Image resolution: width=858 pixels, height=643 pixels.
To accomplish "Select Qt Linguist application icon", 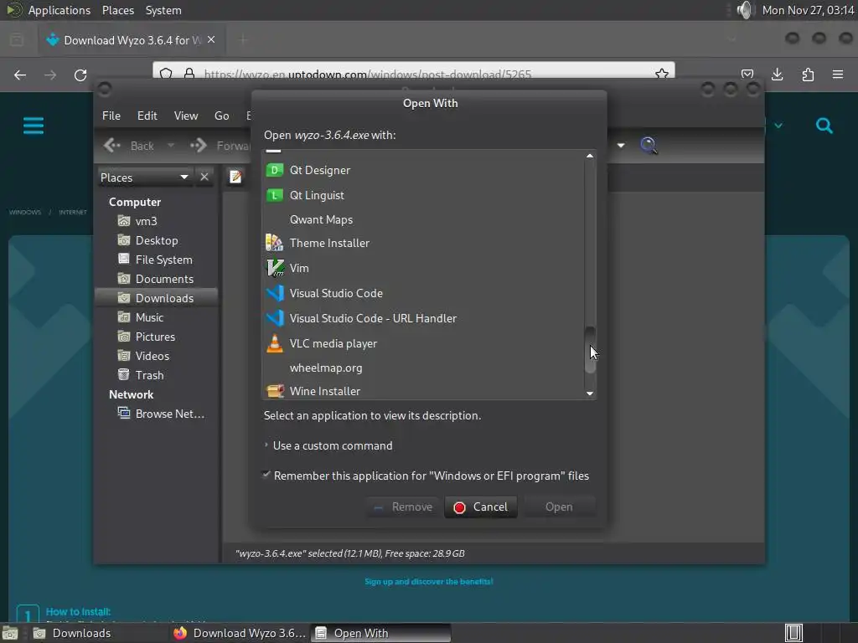I will pos(274,195).
